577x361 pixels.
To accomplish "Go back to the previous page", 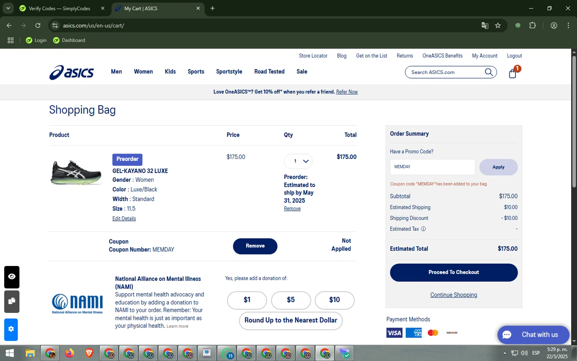I will (x=9, y=25).
